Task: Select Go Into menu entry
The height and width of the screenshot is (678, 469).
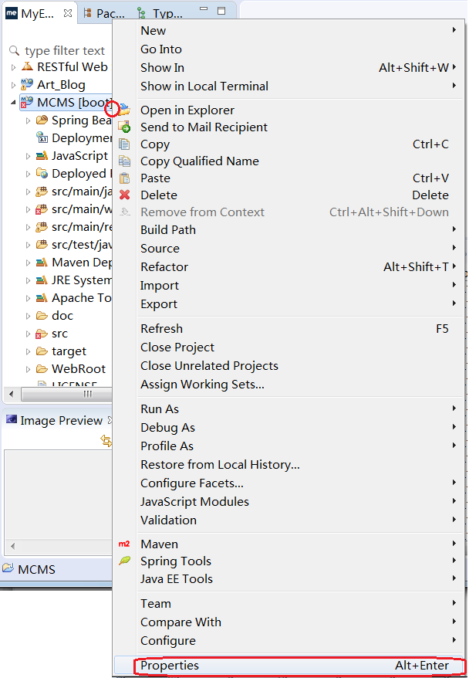Action: [290, 49]
